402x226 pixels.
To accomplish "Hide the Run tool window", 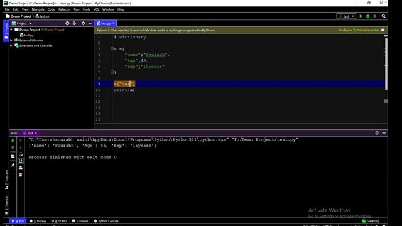I will pyautogui.click(x=384, y=133).
